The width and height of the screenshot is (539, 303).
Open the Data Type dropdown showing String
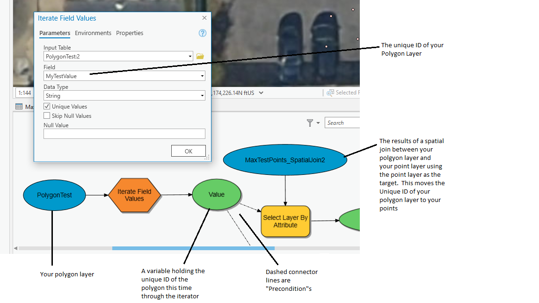click(203, 95)
